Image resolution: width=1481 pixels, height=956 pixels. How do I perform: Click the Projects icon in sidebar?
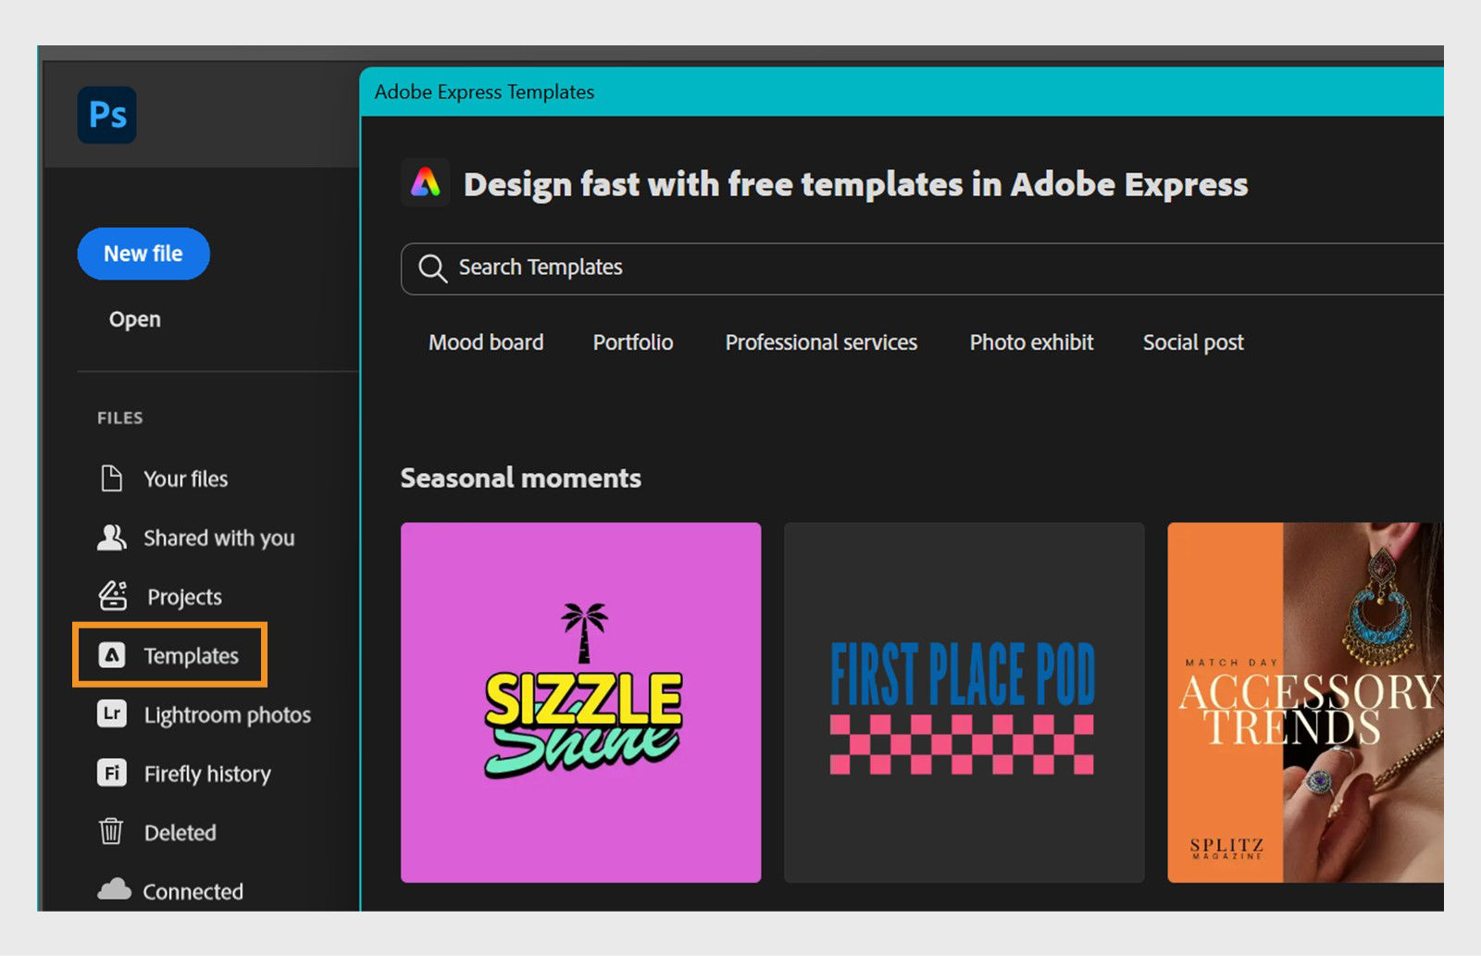click(113, 596)
